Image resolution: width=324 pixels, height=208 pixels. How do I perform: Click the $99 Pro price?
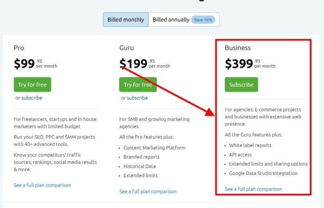(24, 64)
